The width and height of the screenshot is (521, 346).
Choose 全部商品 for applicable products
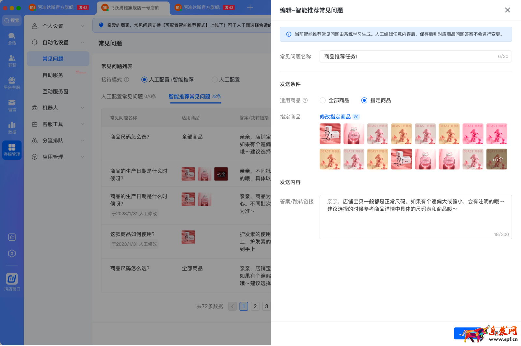[322, 100]
